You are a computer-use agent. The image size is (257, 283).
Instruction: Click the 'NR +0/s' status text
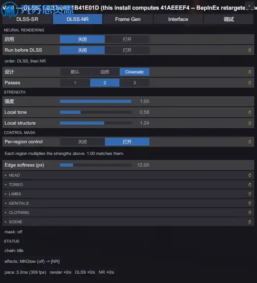(106, 272)
